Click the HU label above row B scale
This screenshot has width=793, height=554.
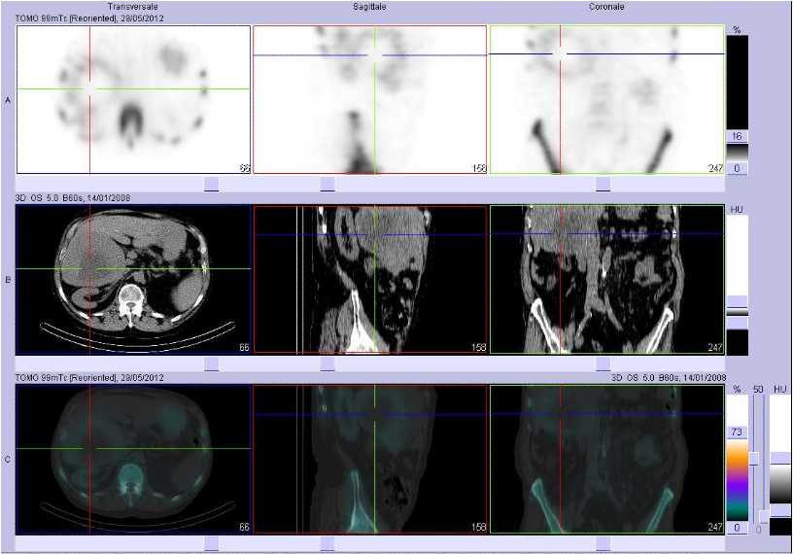point(737,209)
